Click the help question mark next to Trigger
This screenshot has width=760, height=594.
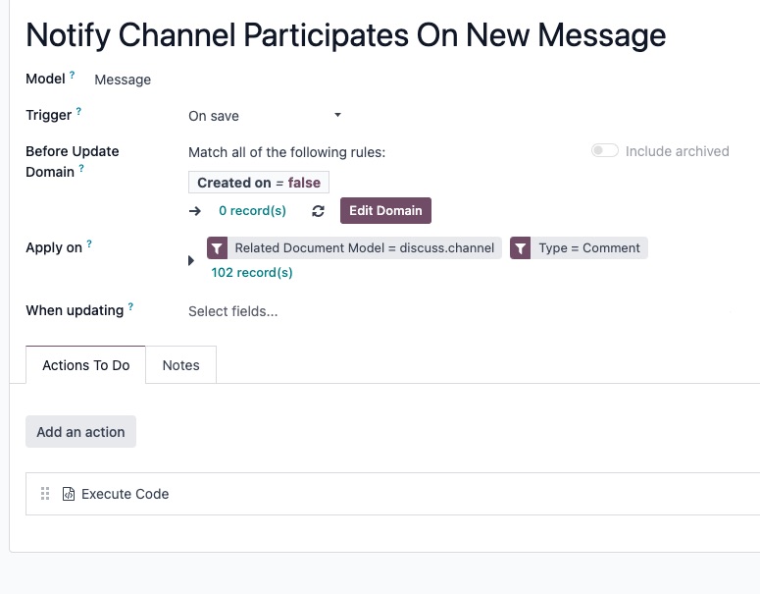tap(78, 112)
